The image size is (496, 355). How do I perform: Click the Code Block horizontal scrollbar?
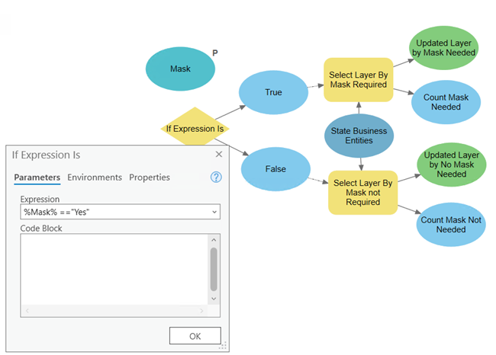[x=114, y=311]
